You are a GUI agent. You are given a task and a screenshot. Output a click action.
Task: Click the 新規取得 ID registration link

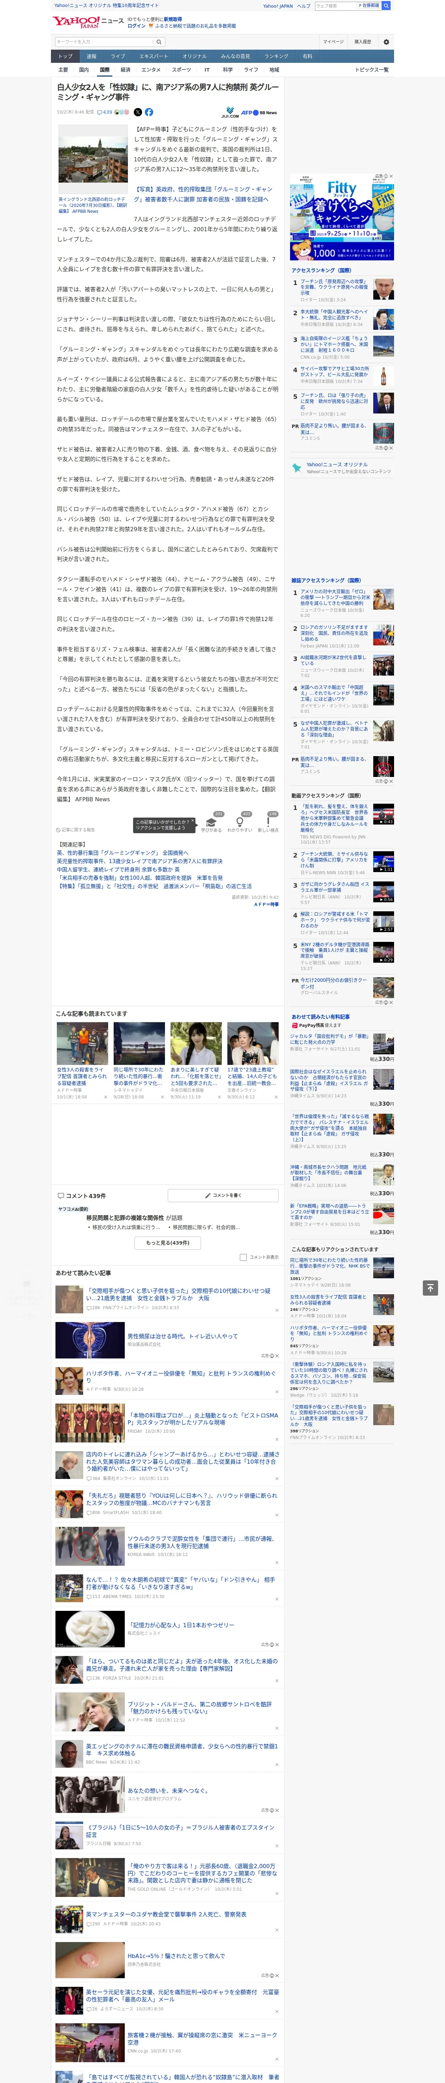(173, 19)
